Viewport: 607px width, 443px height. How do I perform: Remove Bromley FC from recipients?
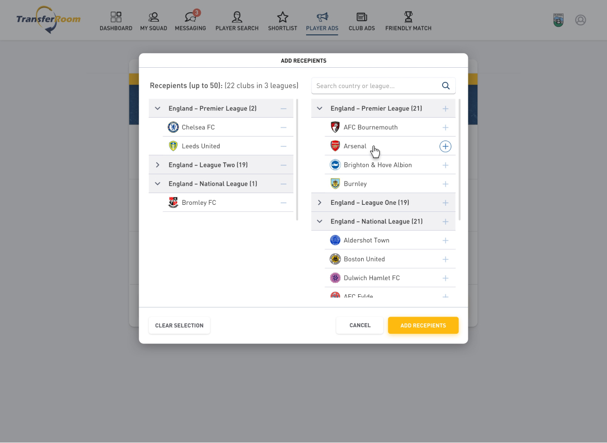283,203
